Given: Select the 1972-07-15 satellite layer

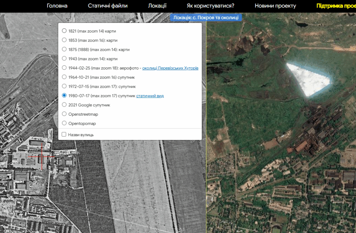Looking at the screenshot, I should pyautogui.click(x=64, y=86).
